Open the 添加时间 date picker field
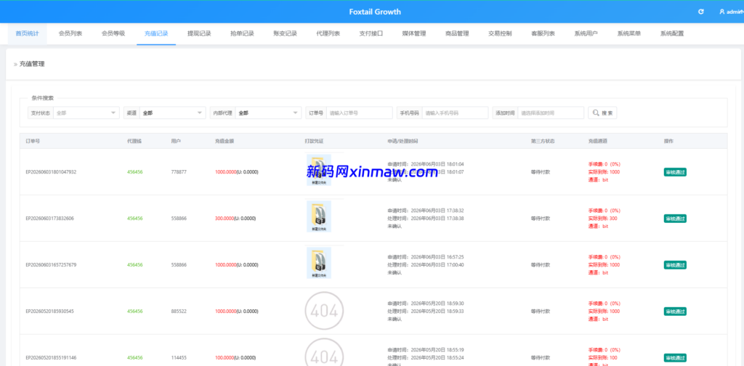 (551, 113)
